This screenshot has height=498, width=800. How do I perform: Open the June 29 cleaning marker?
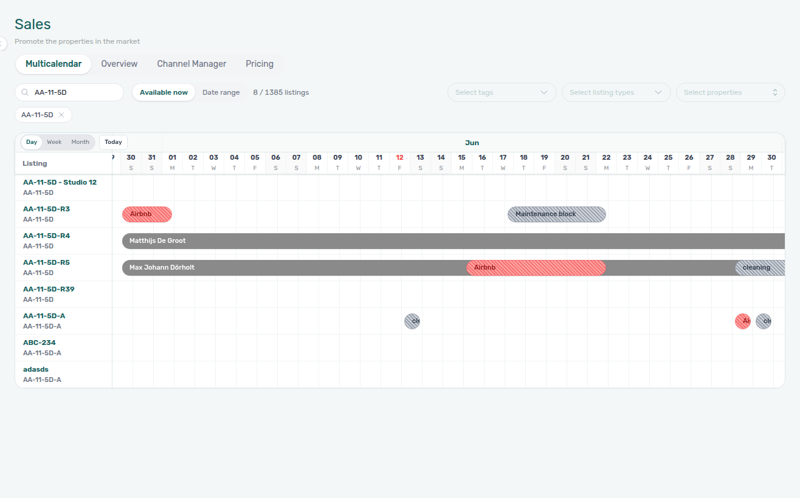click(x=764, y=321)
